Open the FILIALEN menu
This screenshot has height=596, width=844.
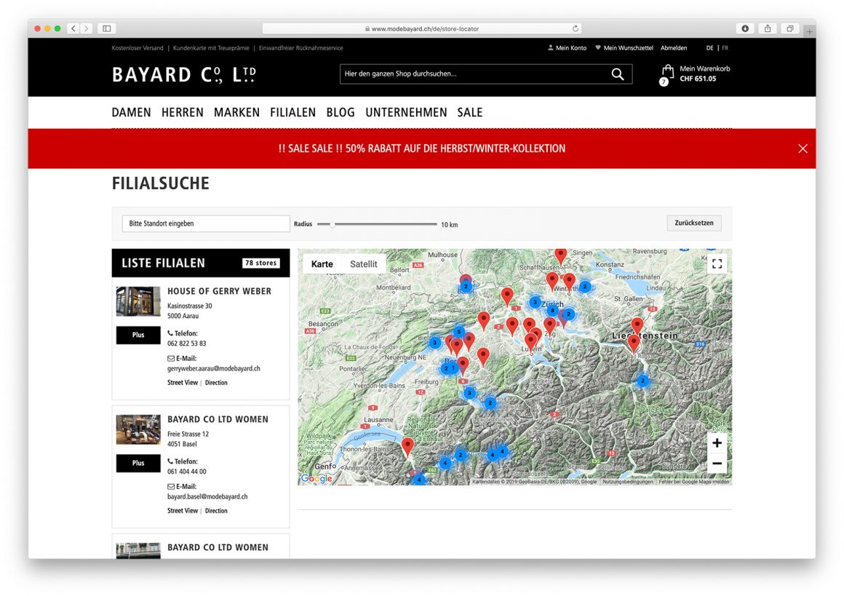pyautogui.click(x=292, y=113)
